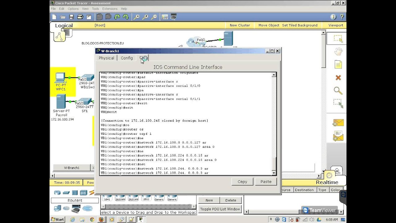The height and width of the screenshot is (223, 396).
Task: Click the Save floppy disk icon
Action: pos(71,17)
